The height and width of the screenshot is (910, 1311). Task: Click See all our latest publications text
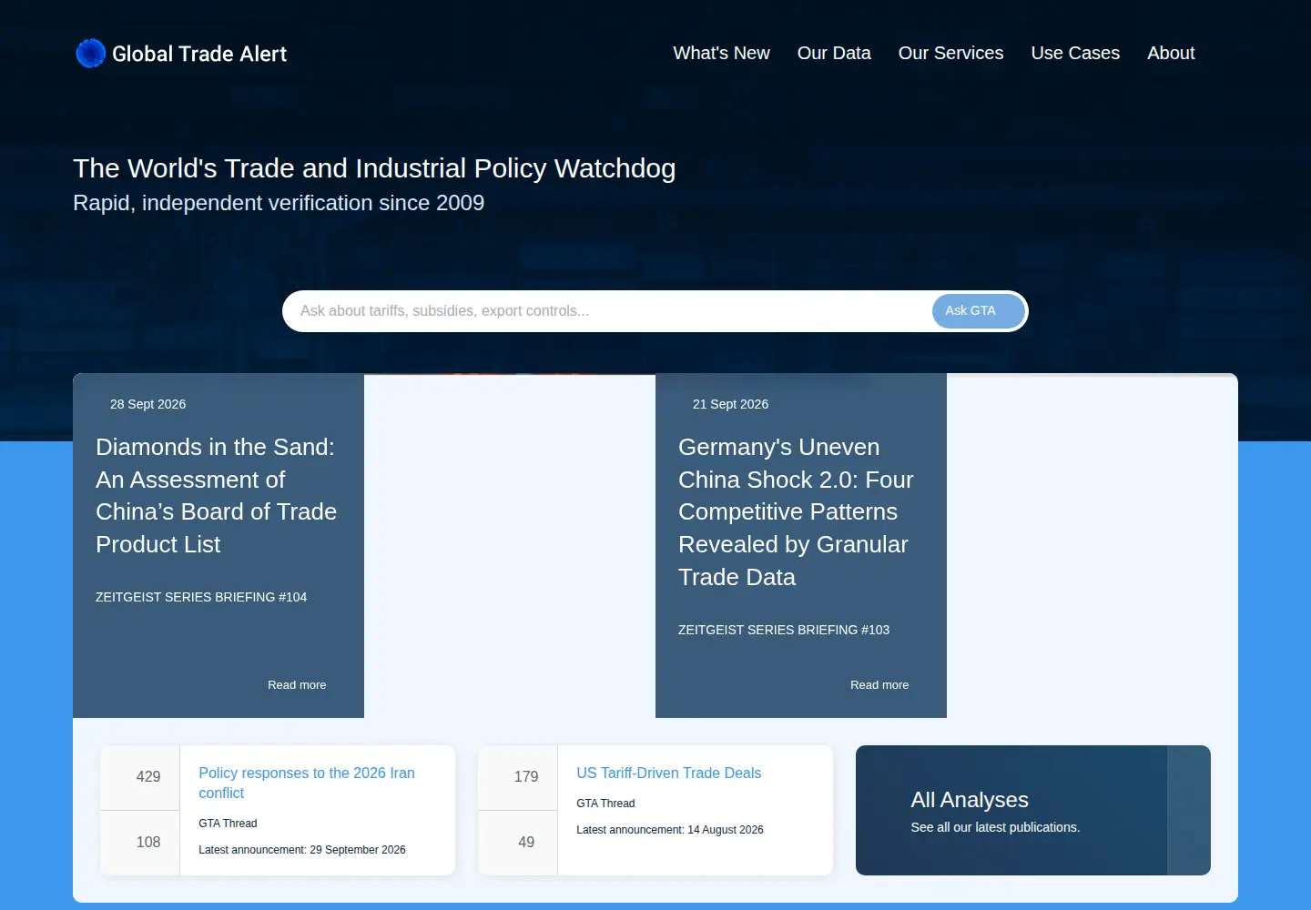(995, 827)
